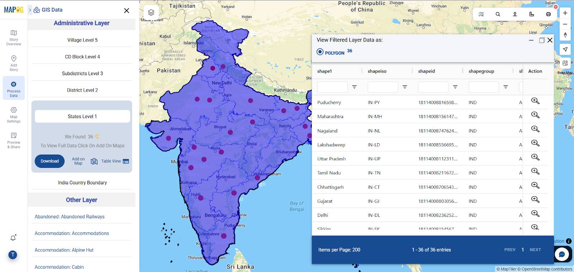Open filter menu for shapegroup column

tap(505, 87)
